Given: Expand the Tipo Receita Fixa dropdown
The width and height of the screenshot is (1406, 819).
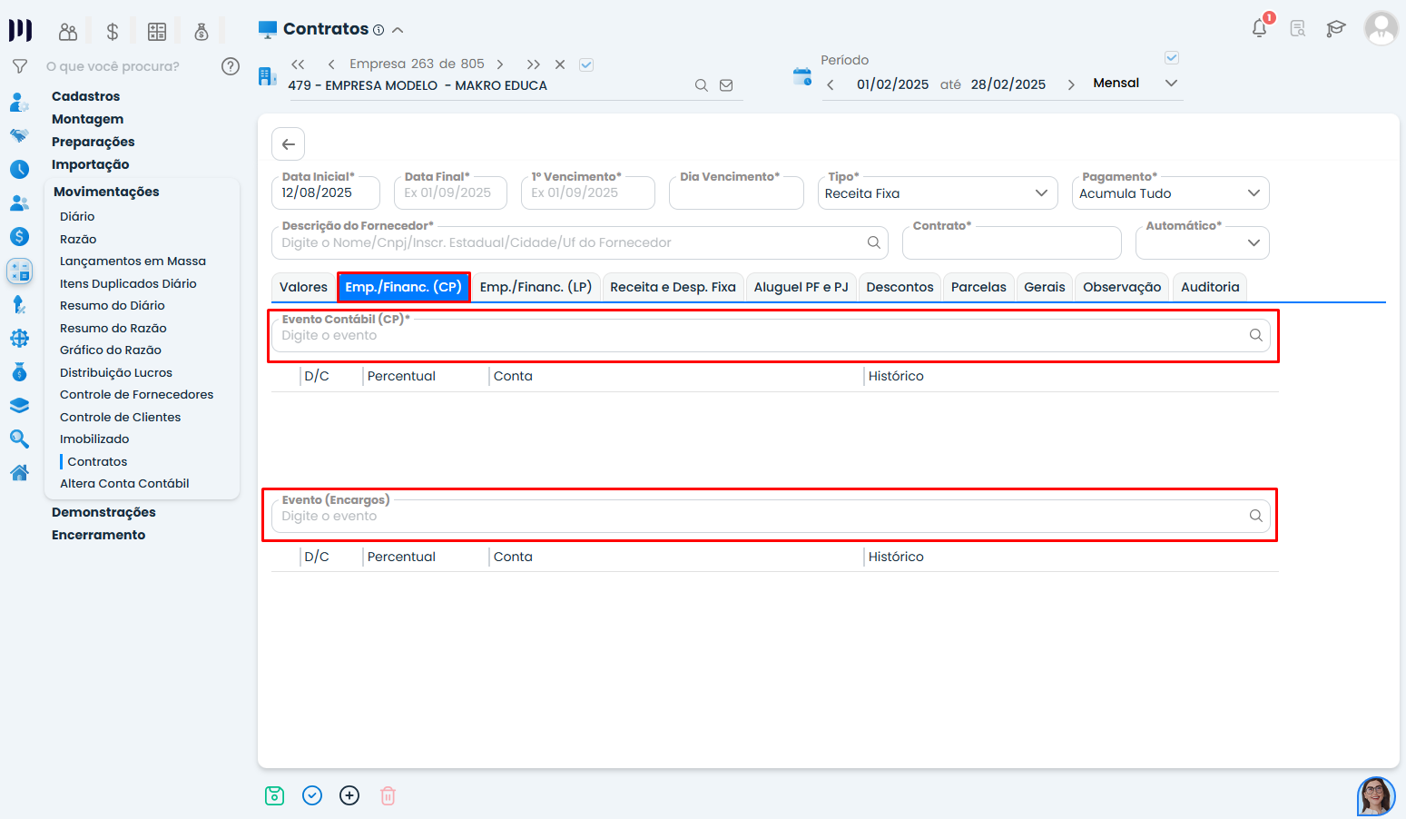Looking at the screenshot, I should click(x=1041, y=193).
